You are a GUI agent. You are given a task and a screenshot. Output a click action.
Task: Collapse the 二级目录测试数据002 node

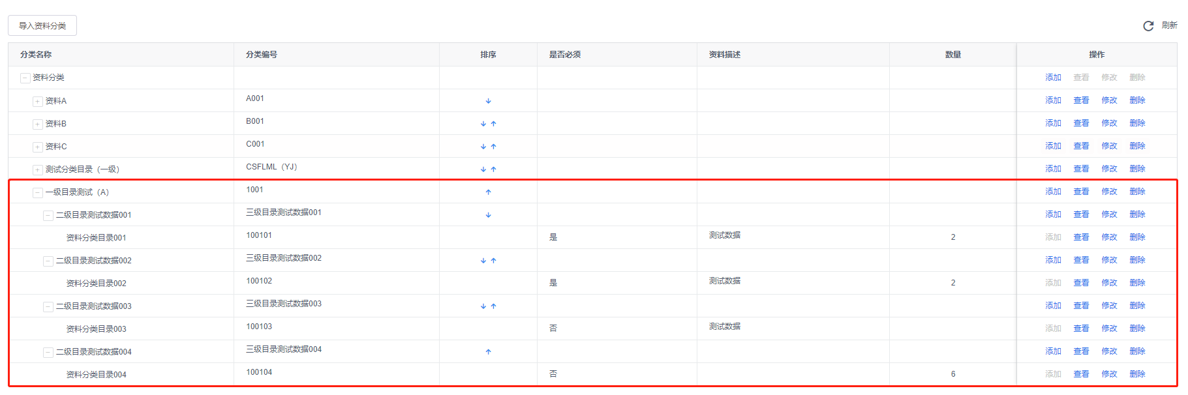pyautogui.click(x=48, y=261)
